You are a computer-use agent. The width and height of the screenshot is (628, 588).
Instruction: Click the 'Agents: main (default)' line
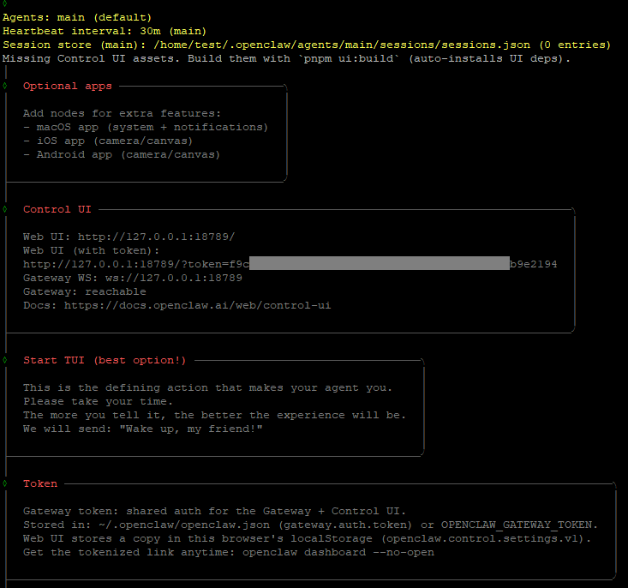[77, 18]
